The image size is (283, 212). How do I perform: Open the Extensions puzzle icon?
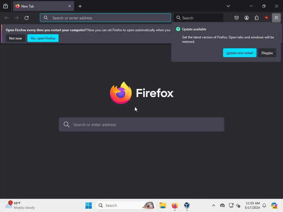tap(256, 18)
